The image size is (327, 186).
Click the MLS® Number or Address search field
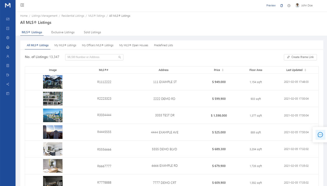(x=91, y=57)
